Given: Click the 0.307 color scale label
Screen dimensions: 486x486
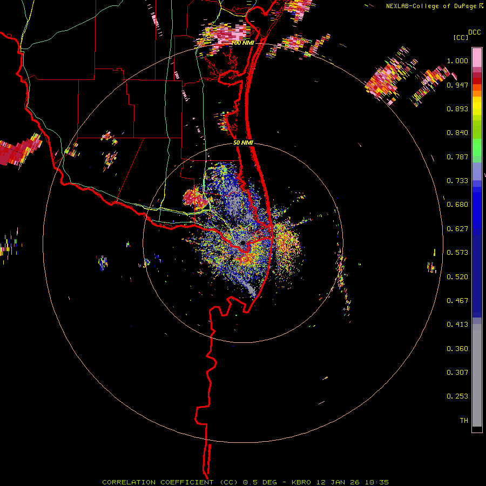Looking at the screenshot, I should 457,373.
